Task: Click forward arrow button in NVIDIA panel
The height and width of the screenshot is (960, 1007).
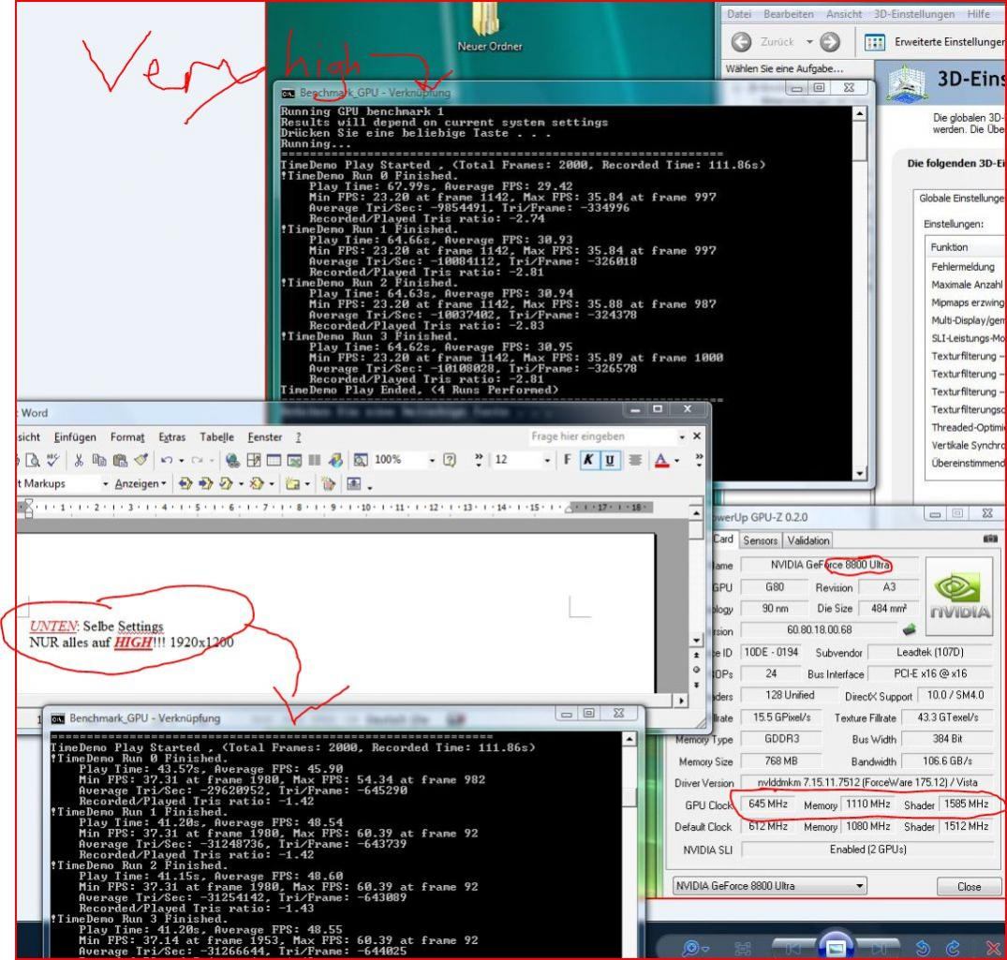Action: pos(830,42)
